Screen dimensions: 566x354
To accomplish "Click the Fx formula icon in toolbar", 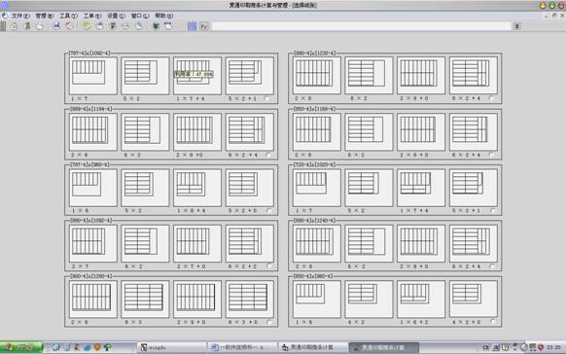I will point(204,26).
